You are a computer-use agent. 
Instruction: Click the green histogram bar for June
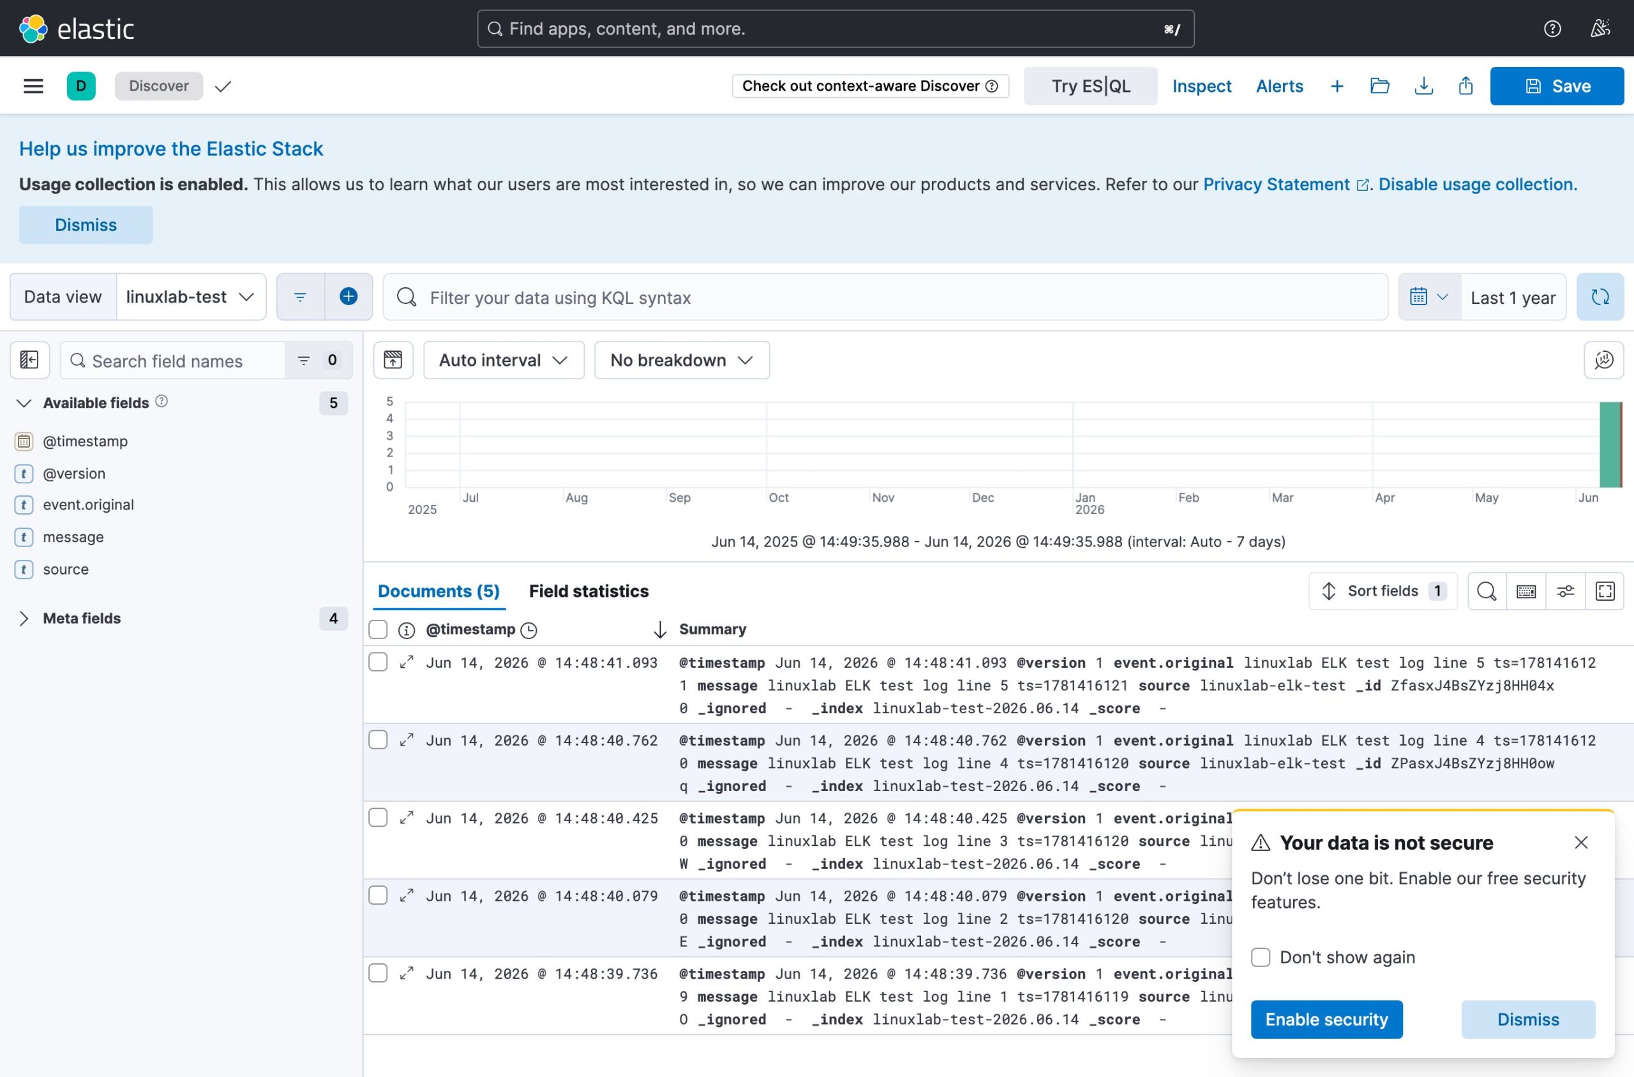click(x=1610, y=444)
